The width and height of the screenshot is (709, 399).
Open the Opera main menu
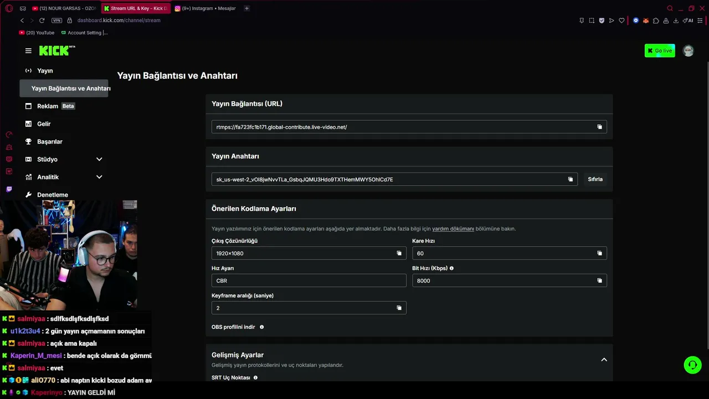(x=9, y=8)
